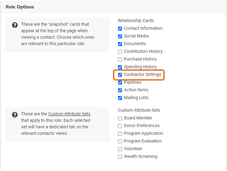Image resolution: width=227 pixels, height=171 pixels.
Task: Check the Program Evaluation checkbox
Action: 120,141
